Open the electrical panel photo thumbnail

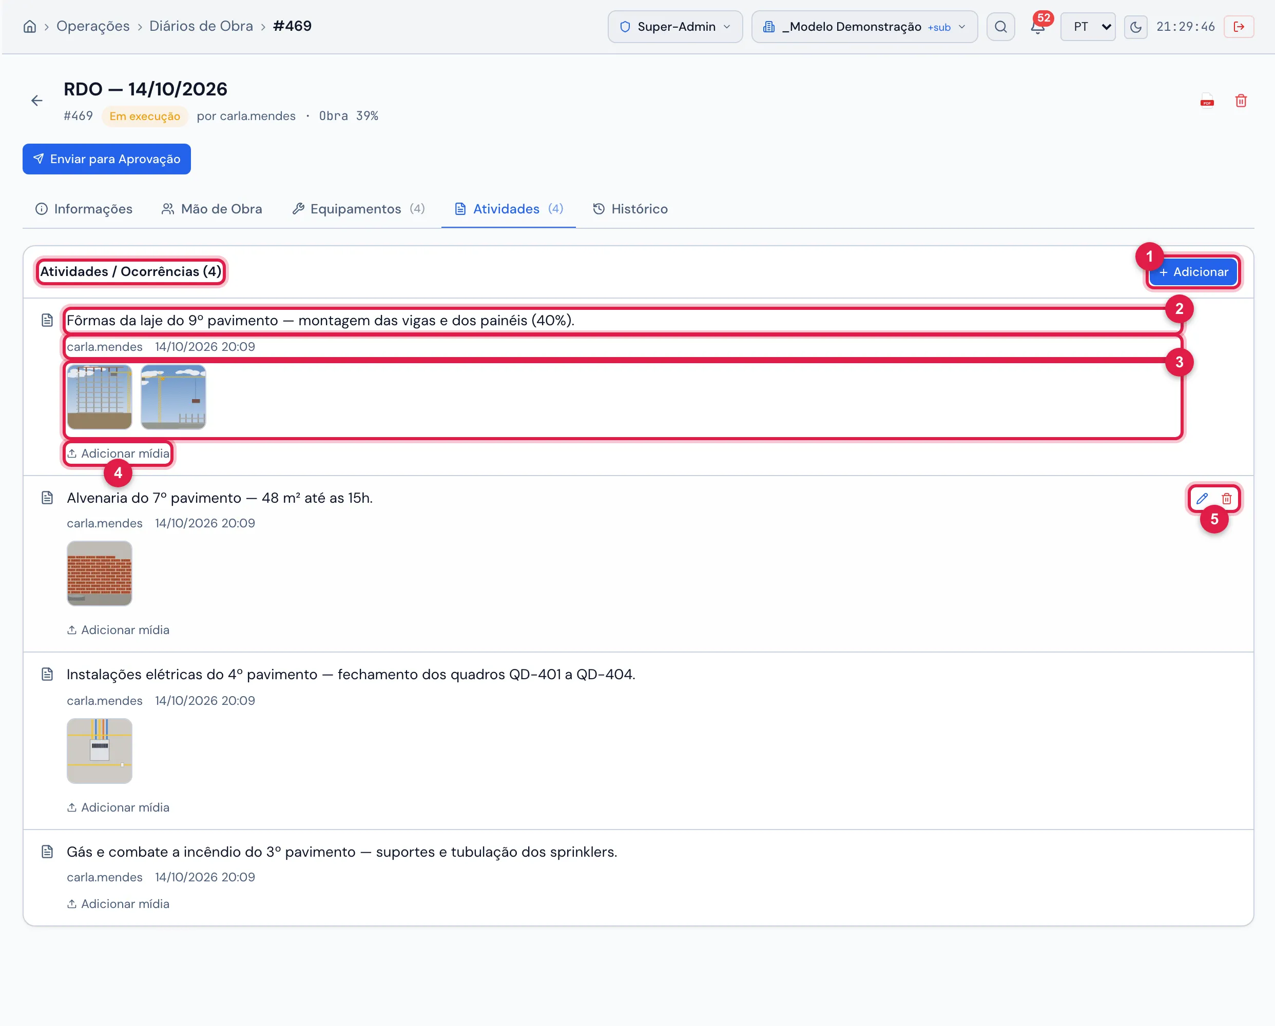[100, 751]
